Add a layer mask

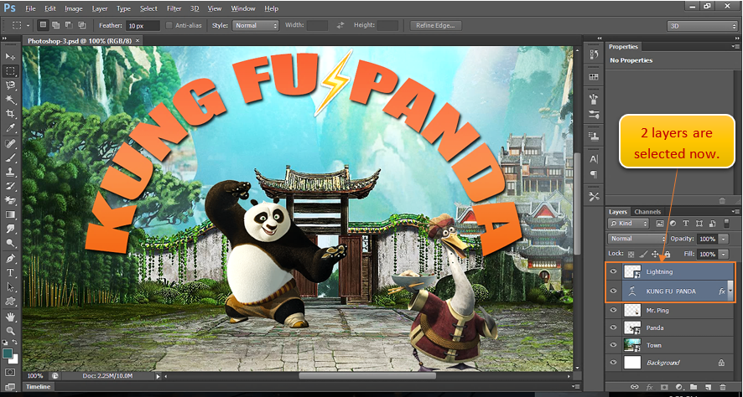pos(664,387)
